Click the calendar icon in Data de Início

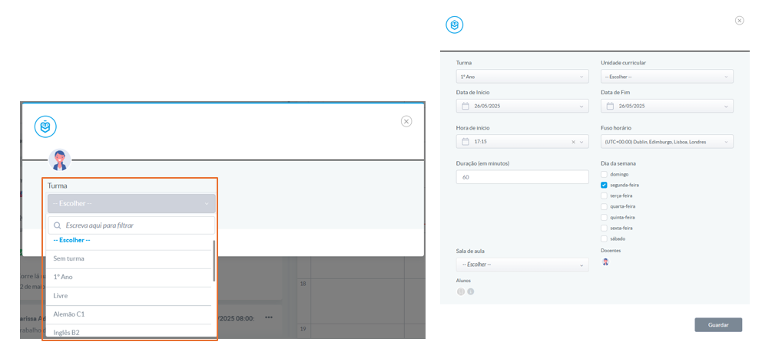[465, 106]
